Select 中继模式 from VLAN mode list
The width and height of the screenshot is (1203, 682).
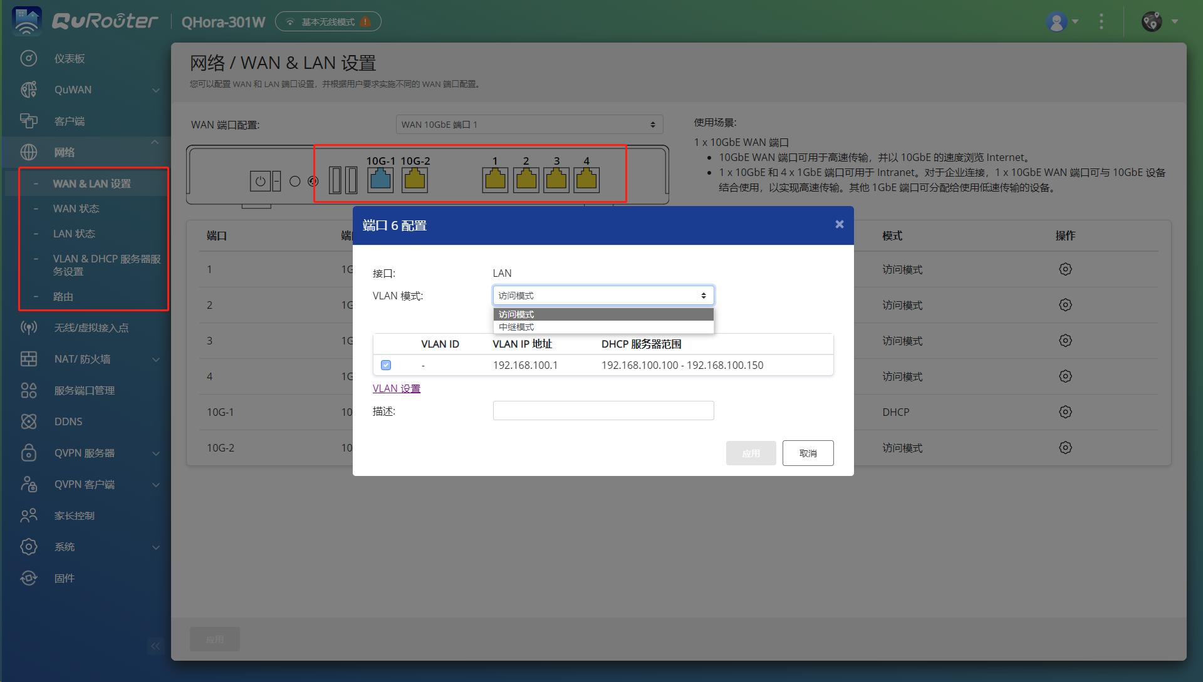pos(516,327)
